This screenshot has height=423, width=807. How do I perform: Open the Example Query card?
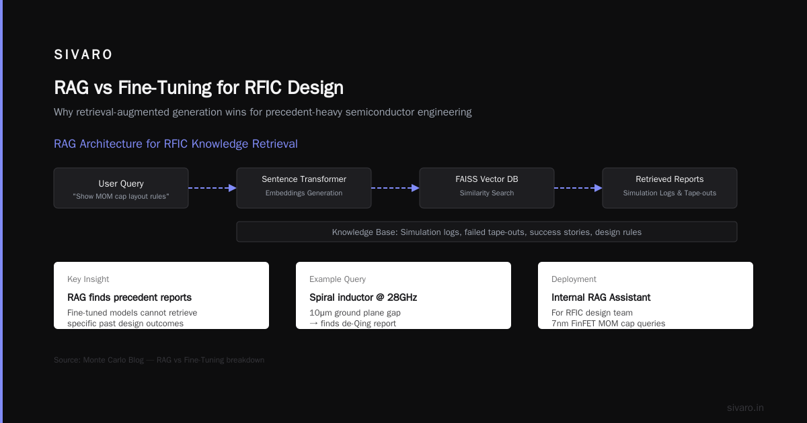(x=403, y=295)
